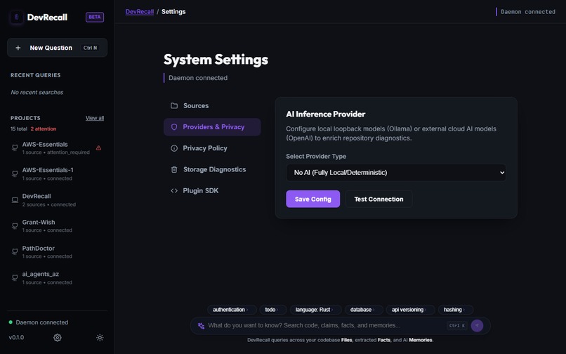
Task: Click the 'No recent searches' text
Action: (37, 92)
